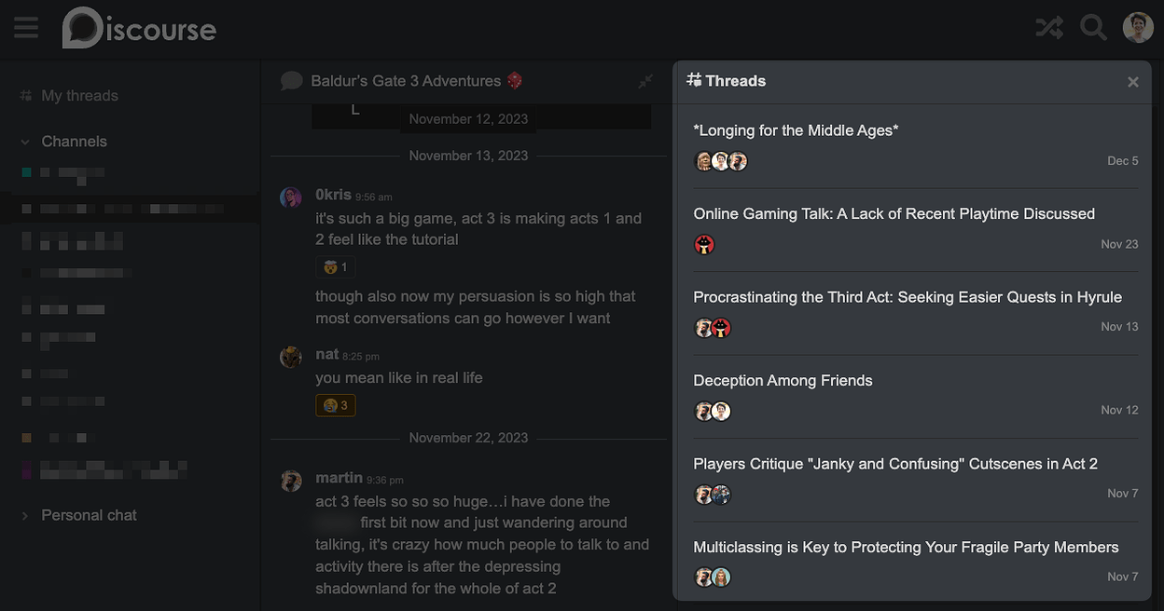This screenshot has height=611, width=1164.
Task: Open the Online Gaming Talk thread
Action: tap(894, 213)
